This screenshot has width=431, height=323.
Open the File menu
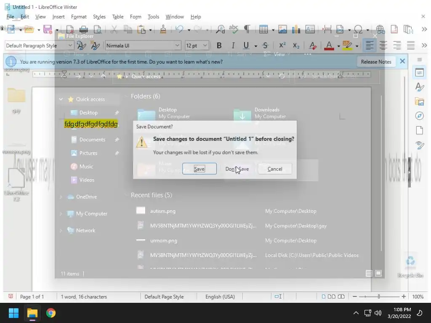coord(10,17)
